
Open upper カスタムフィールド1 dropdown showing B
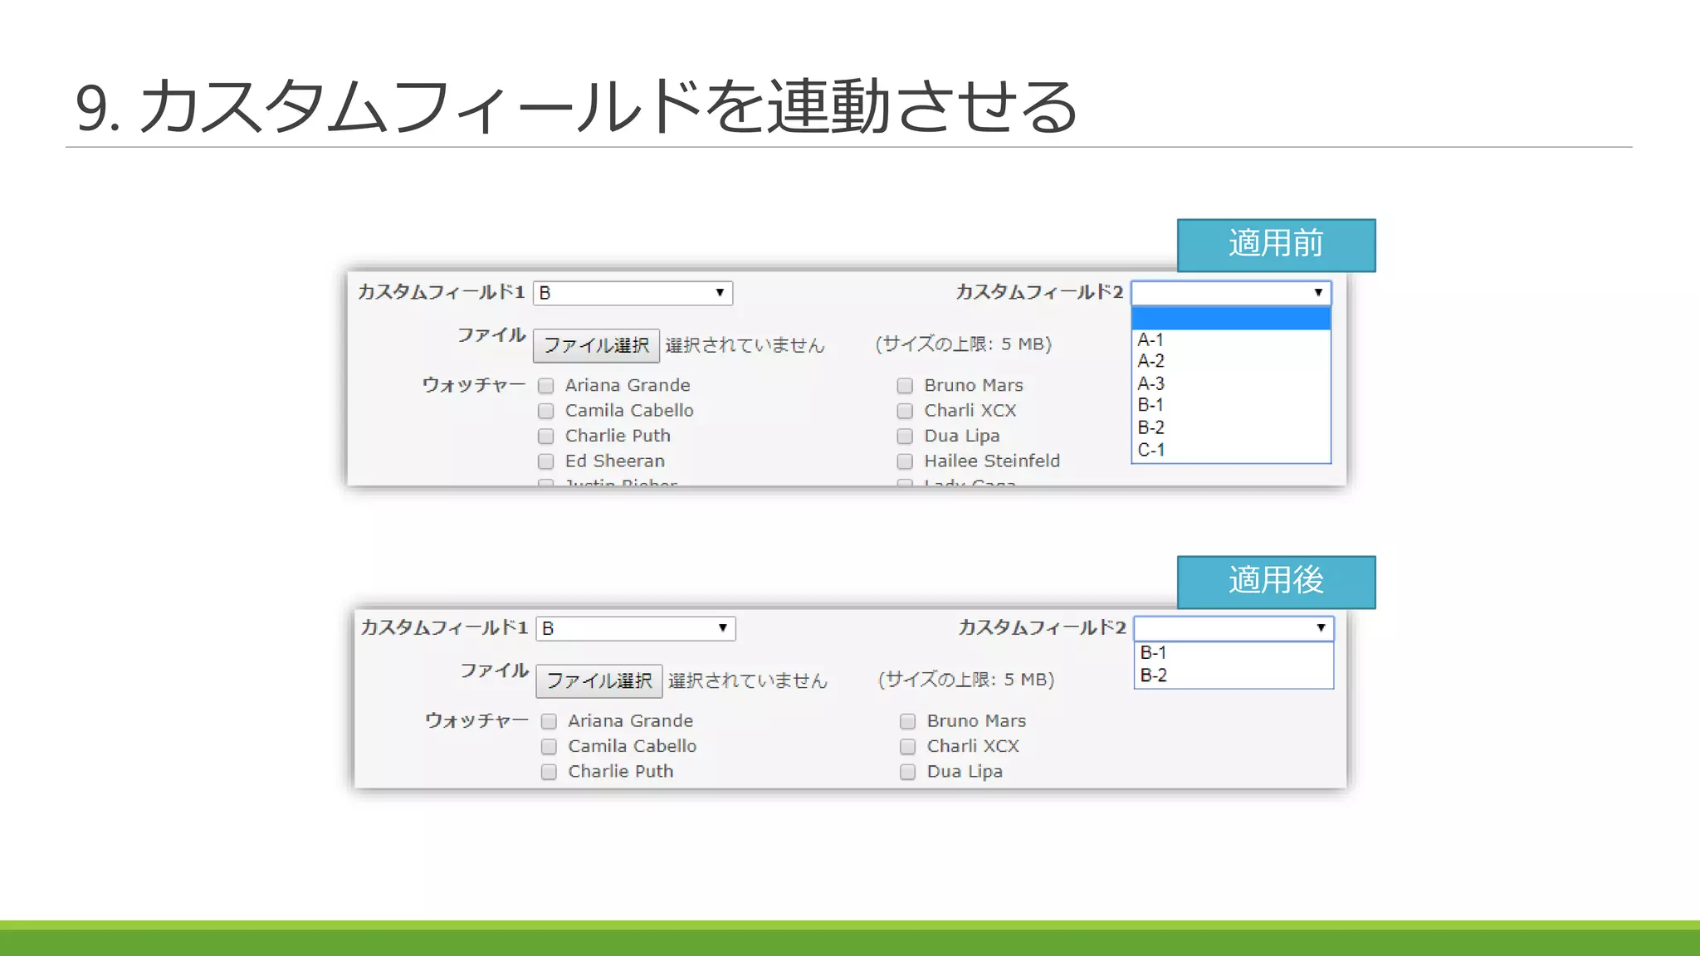coord(633,293)
